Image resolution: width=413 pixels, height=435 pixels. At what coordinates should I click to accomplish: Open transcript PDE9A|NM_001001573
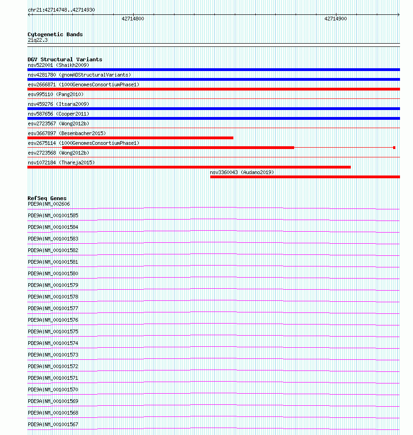click(x=53, y=355)
